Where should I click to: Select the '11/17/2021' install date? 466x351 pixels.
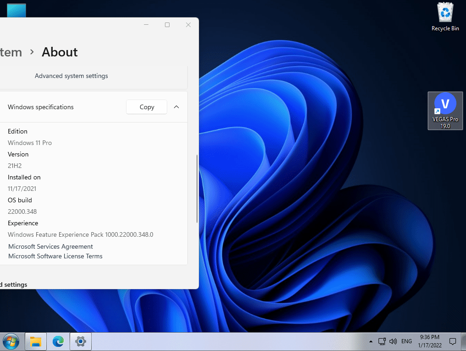pos(22,189)
